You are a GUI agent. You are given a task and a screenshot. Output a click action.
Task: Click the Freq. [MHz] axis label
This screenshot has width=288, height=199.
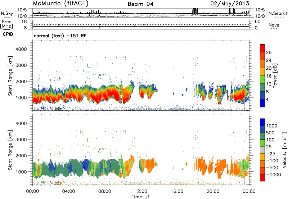tap(6, 24)
